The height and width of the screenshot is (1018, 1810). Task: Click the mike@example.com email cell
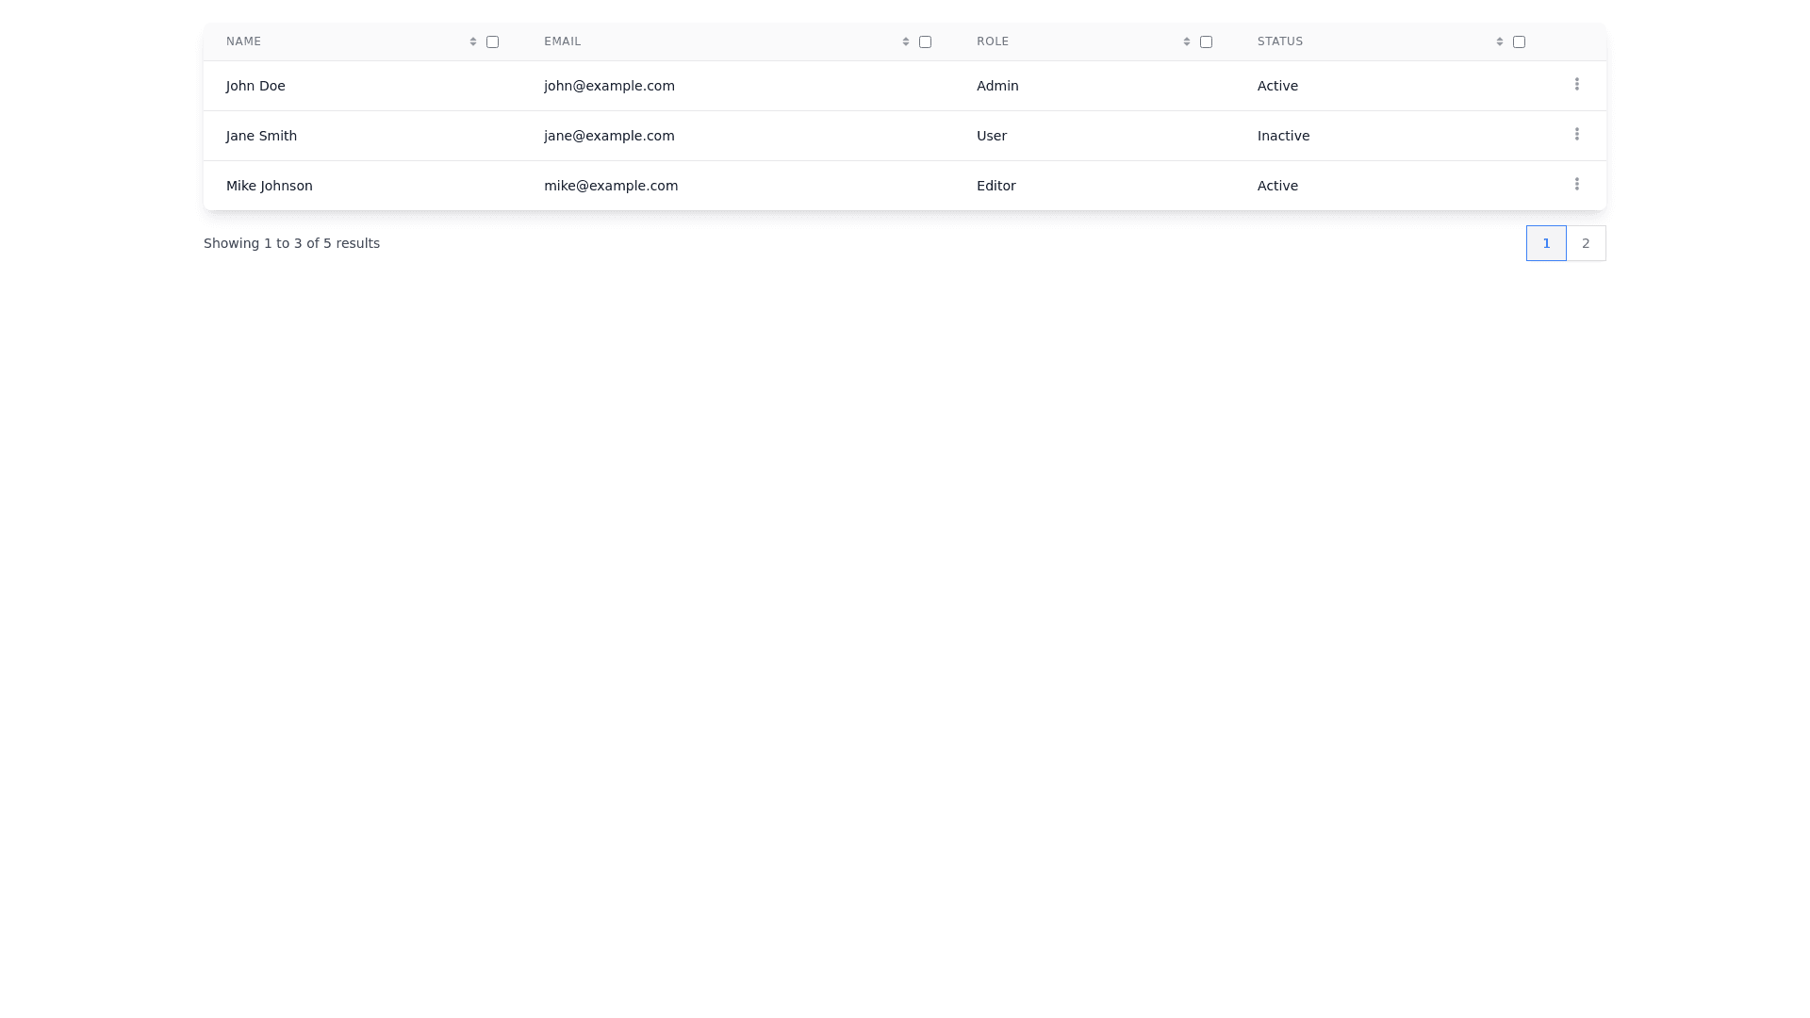611,186
